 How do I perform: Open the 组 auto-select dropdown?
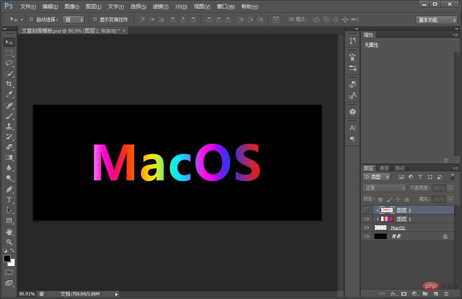click(74, 20)
